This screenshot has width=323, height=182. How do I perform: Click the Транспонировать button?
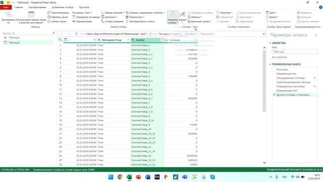click(59, 13)
